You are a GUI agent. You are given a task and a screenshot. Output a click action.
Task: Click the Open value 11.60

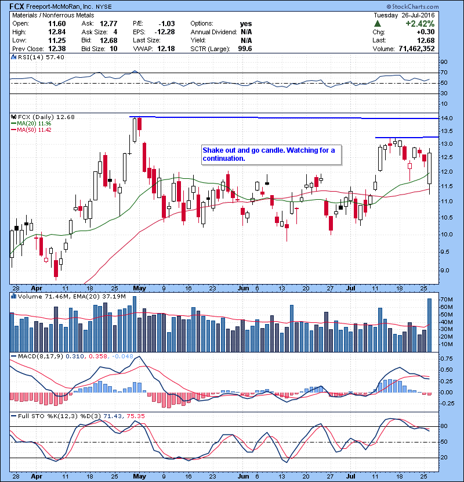(x=57, y=24)
